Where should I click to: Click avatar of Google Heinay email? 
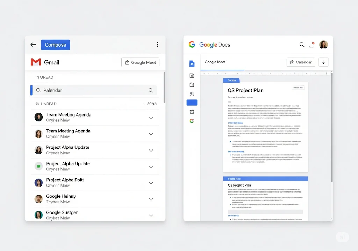click(38, 199)
